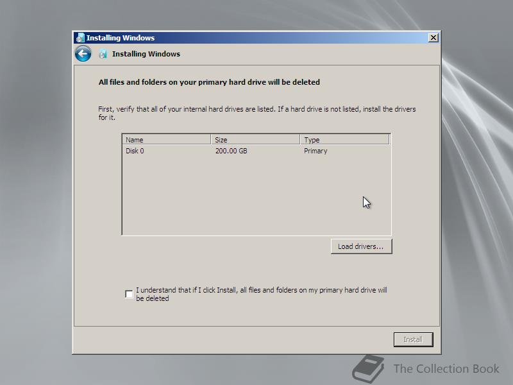Click the 200.00 GB size value
This screenshot has width=513, height=385.
tap(231, 151)
